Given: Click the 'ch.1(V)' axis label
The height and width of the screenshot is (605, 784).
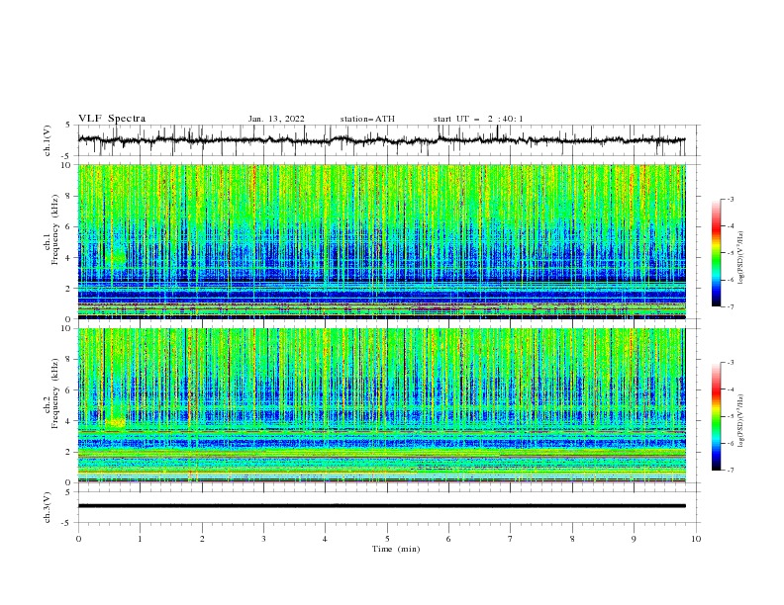Looking at the screenshot, I should tap(48, 140).
